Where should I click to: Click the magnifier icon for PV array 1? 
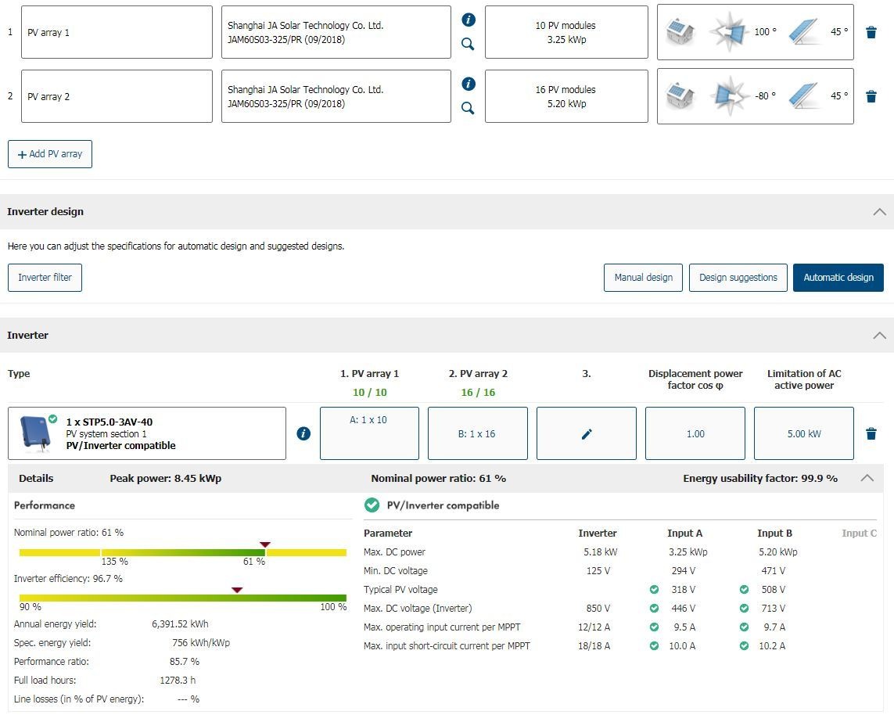tap(468, 45)
